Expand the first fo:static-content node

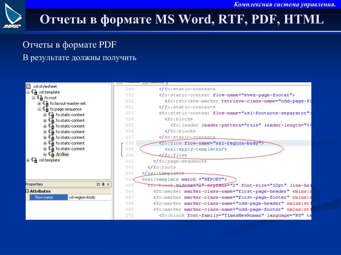point(45,115)
